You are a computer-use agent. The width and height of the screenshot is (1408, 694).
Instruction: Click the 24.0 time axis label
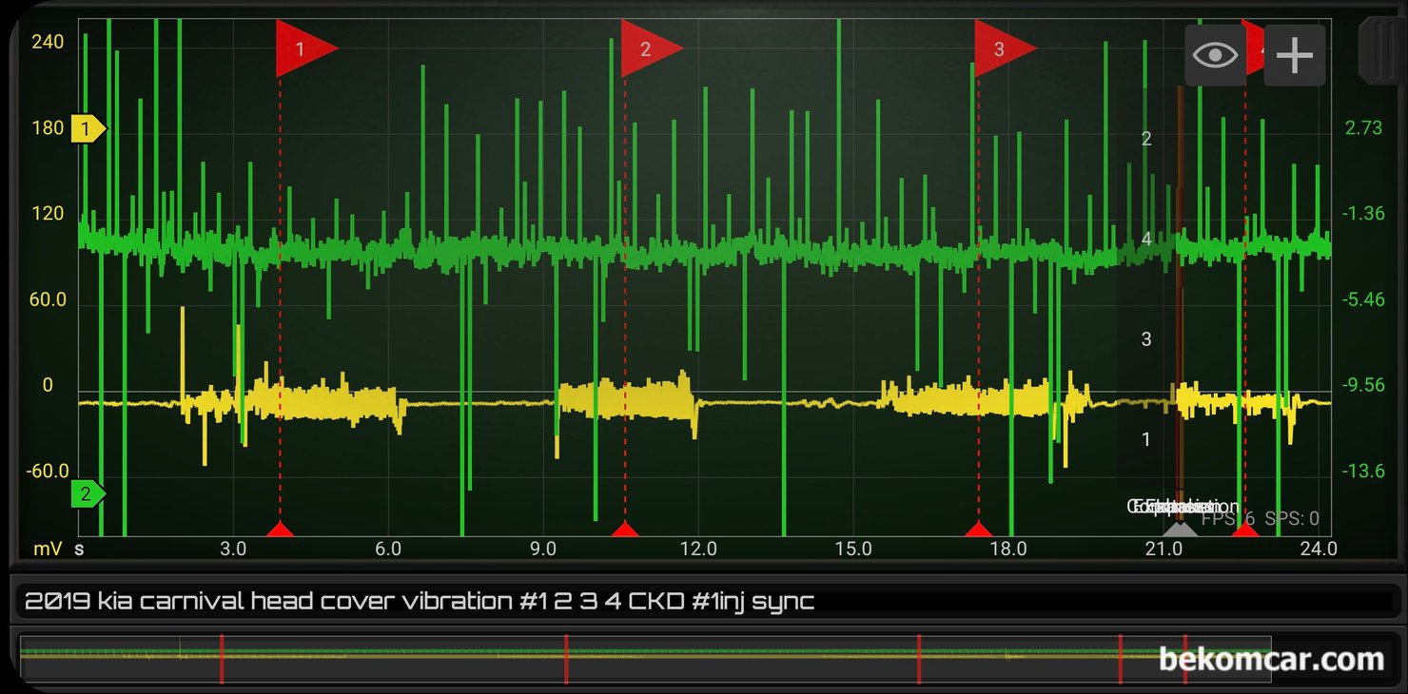pos(1318,549)
